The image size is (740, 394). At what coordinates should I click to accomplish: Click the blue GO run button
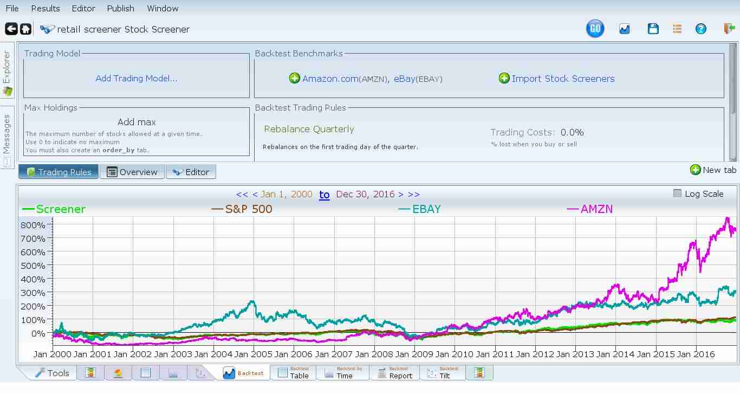595,29
